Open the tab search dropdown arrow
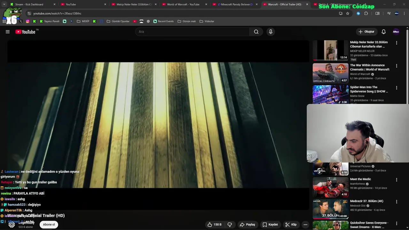The height and width of the screenshot is (230, 409). point(4,4)
